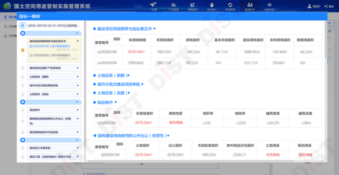Click grey timeline dot beside 城市分批次建设用地审批

(23, 86)
